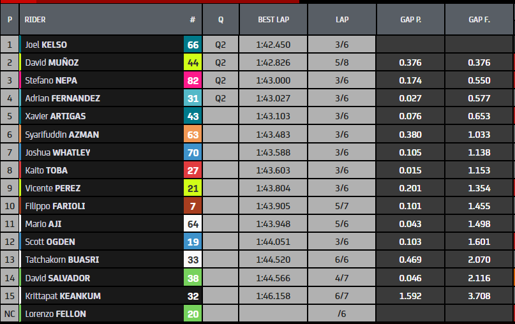Click the pink number 82 badge

tap(193, 80)
